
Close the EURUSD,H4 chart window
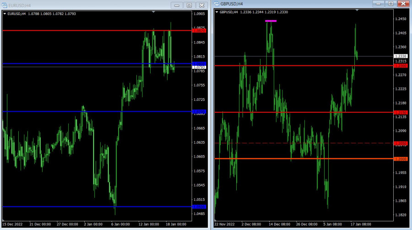pyautogui.click(x=201, y=5)
